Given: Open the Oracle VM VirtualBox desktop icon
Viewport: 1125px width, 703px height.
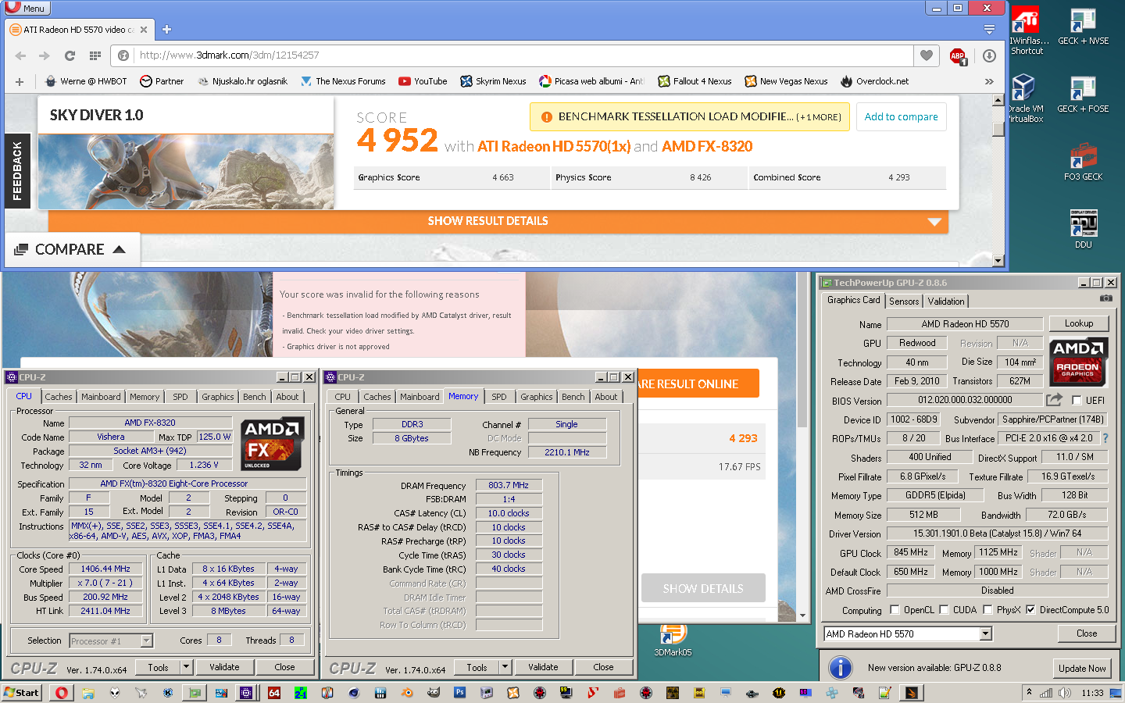Looking at the screenshot, I should click(x=1025, y=98).
